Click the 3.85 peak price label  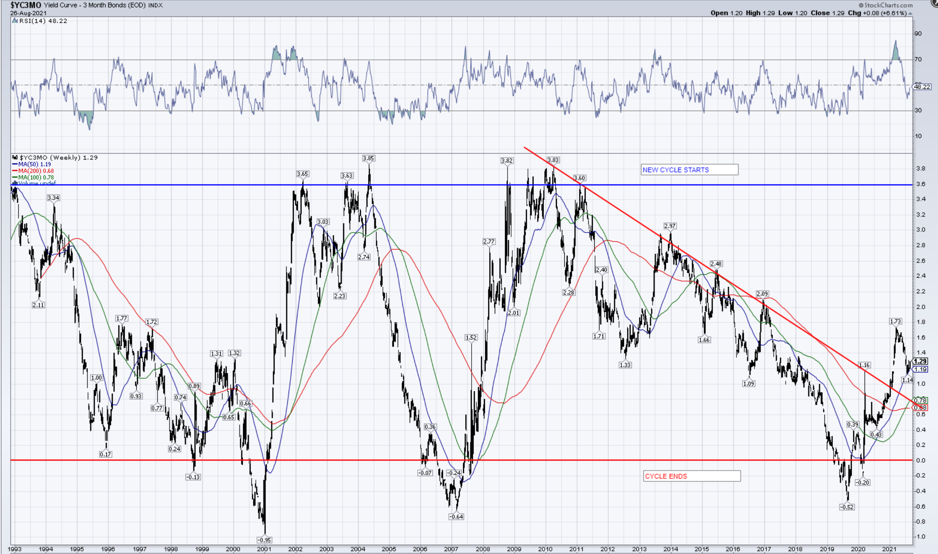(x=368, y=158)
